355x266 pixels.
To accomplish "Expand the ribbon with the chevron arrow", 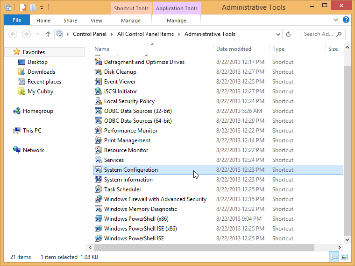I will pos(336,20).
